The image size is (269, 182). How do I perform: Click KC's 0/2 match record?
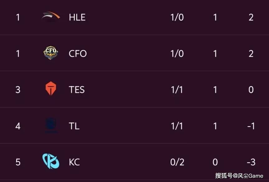coord(177,162)
